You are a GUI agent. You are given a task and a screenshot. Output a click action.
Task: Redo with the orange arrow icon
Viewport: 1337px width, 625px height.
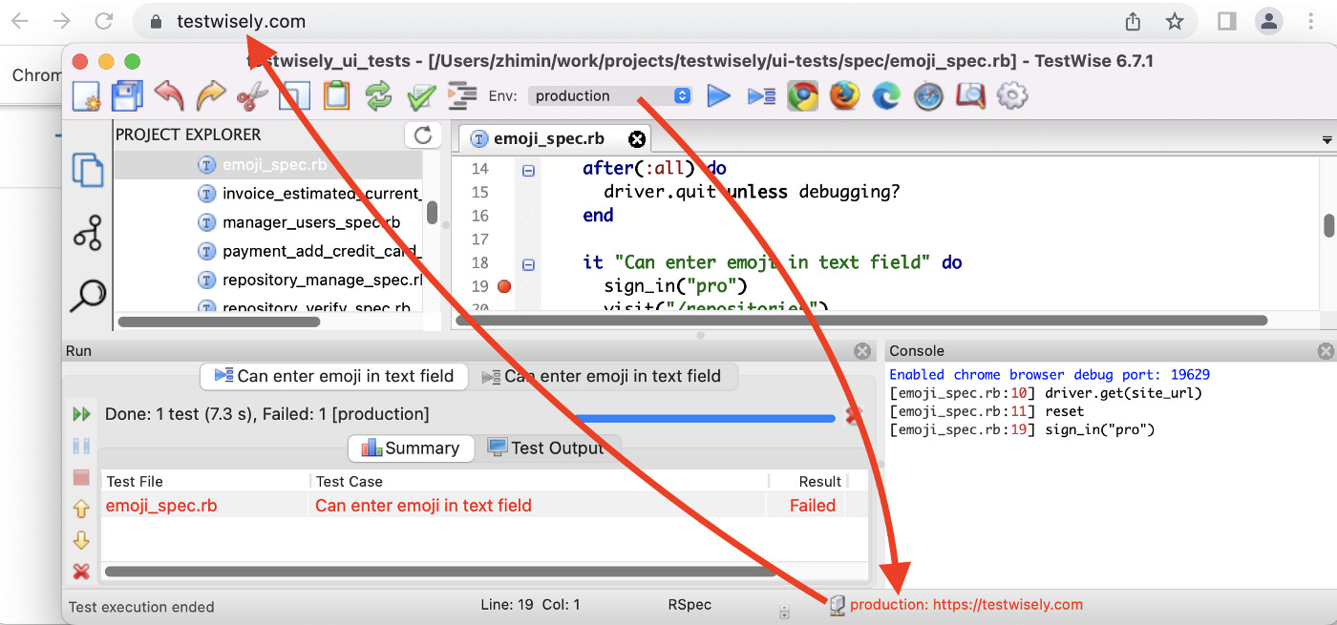[211, 95]
